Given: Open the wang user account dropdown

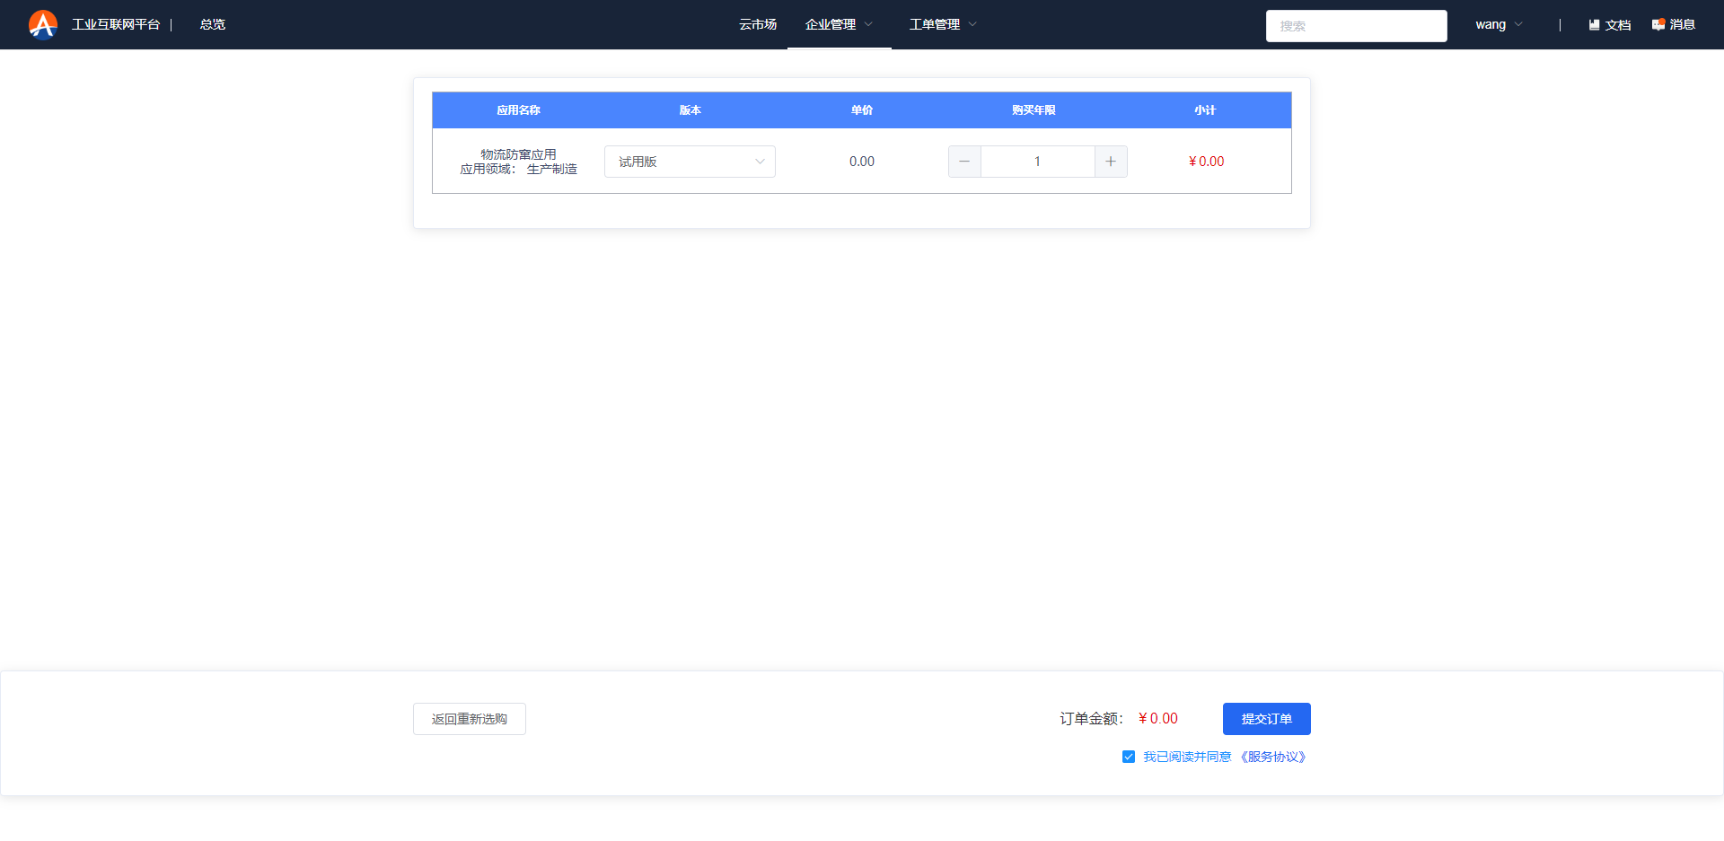Looking at the screenshot, I should point(1499,24).
